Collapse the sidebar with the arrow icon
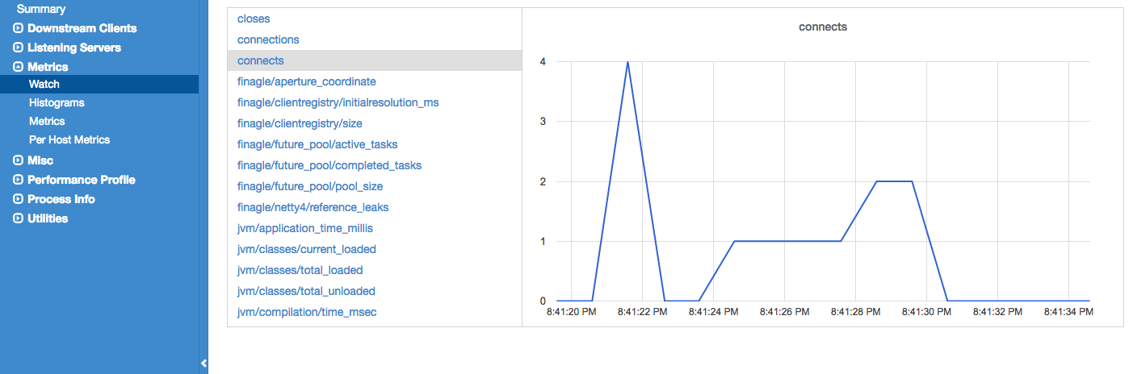Screen dimensions: 1133x374 click(x=204, y=364)
